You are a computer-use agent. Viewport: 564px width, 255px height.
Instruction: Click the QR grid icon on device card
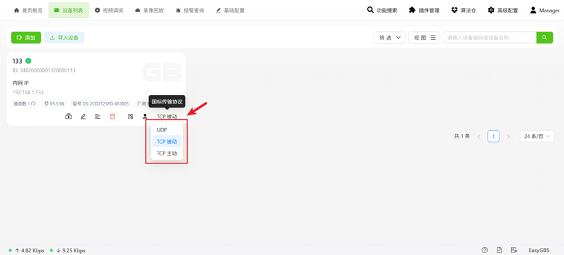click(130, 116)
